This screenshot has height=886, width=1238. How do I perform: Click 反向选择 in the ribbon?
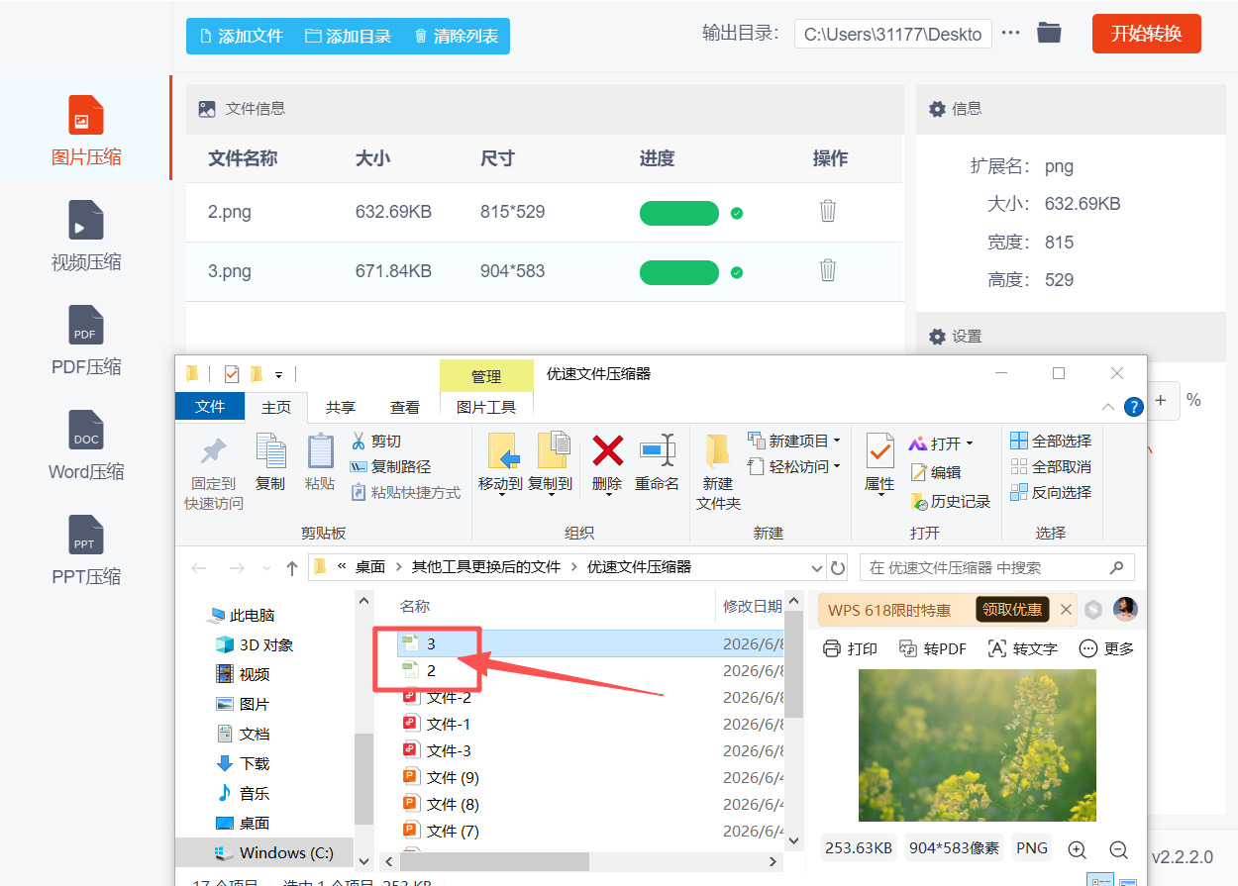1051,492
